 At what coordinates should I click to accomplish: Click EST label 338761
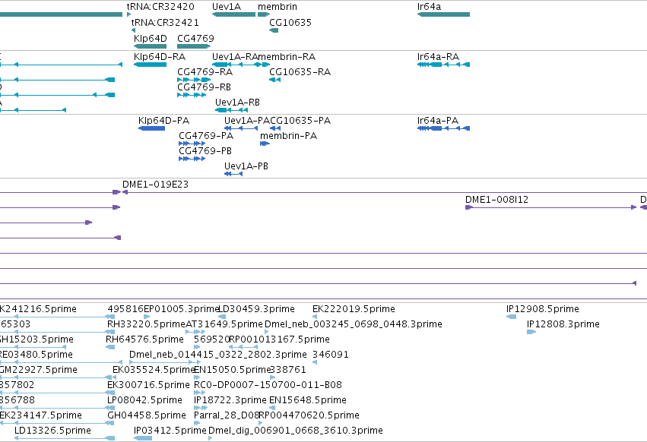288,370
